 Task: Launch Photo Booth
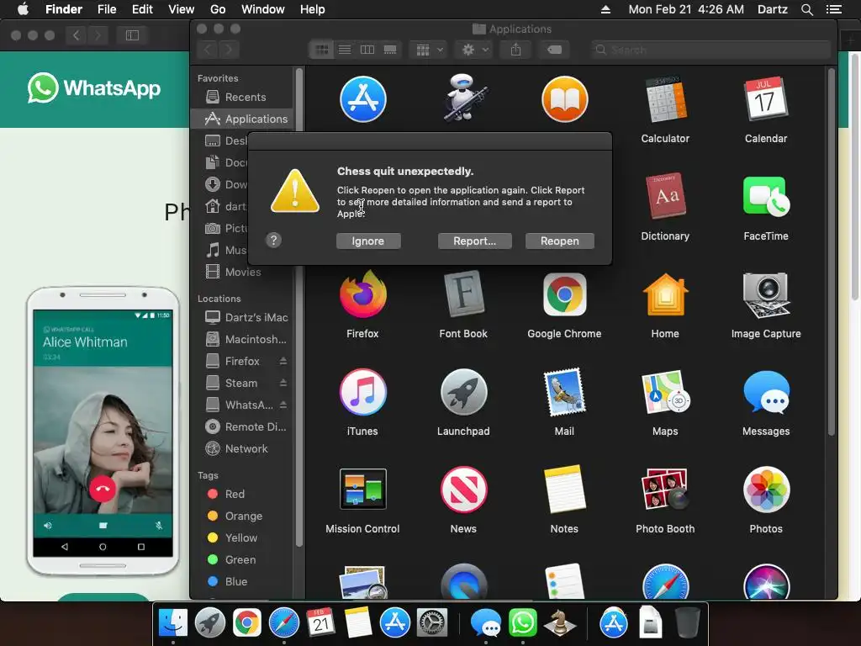click(x=665, y=489)
